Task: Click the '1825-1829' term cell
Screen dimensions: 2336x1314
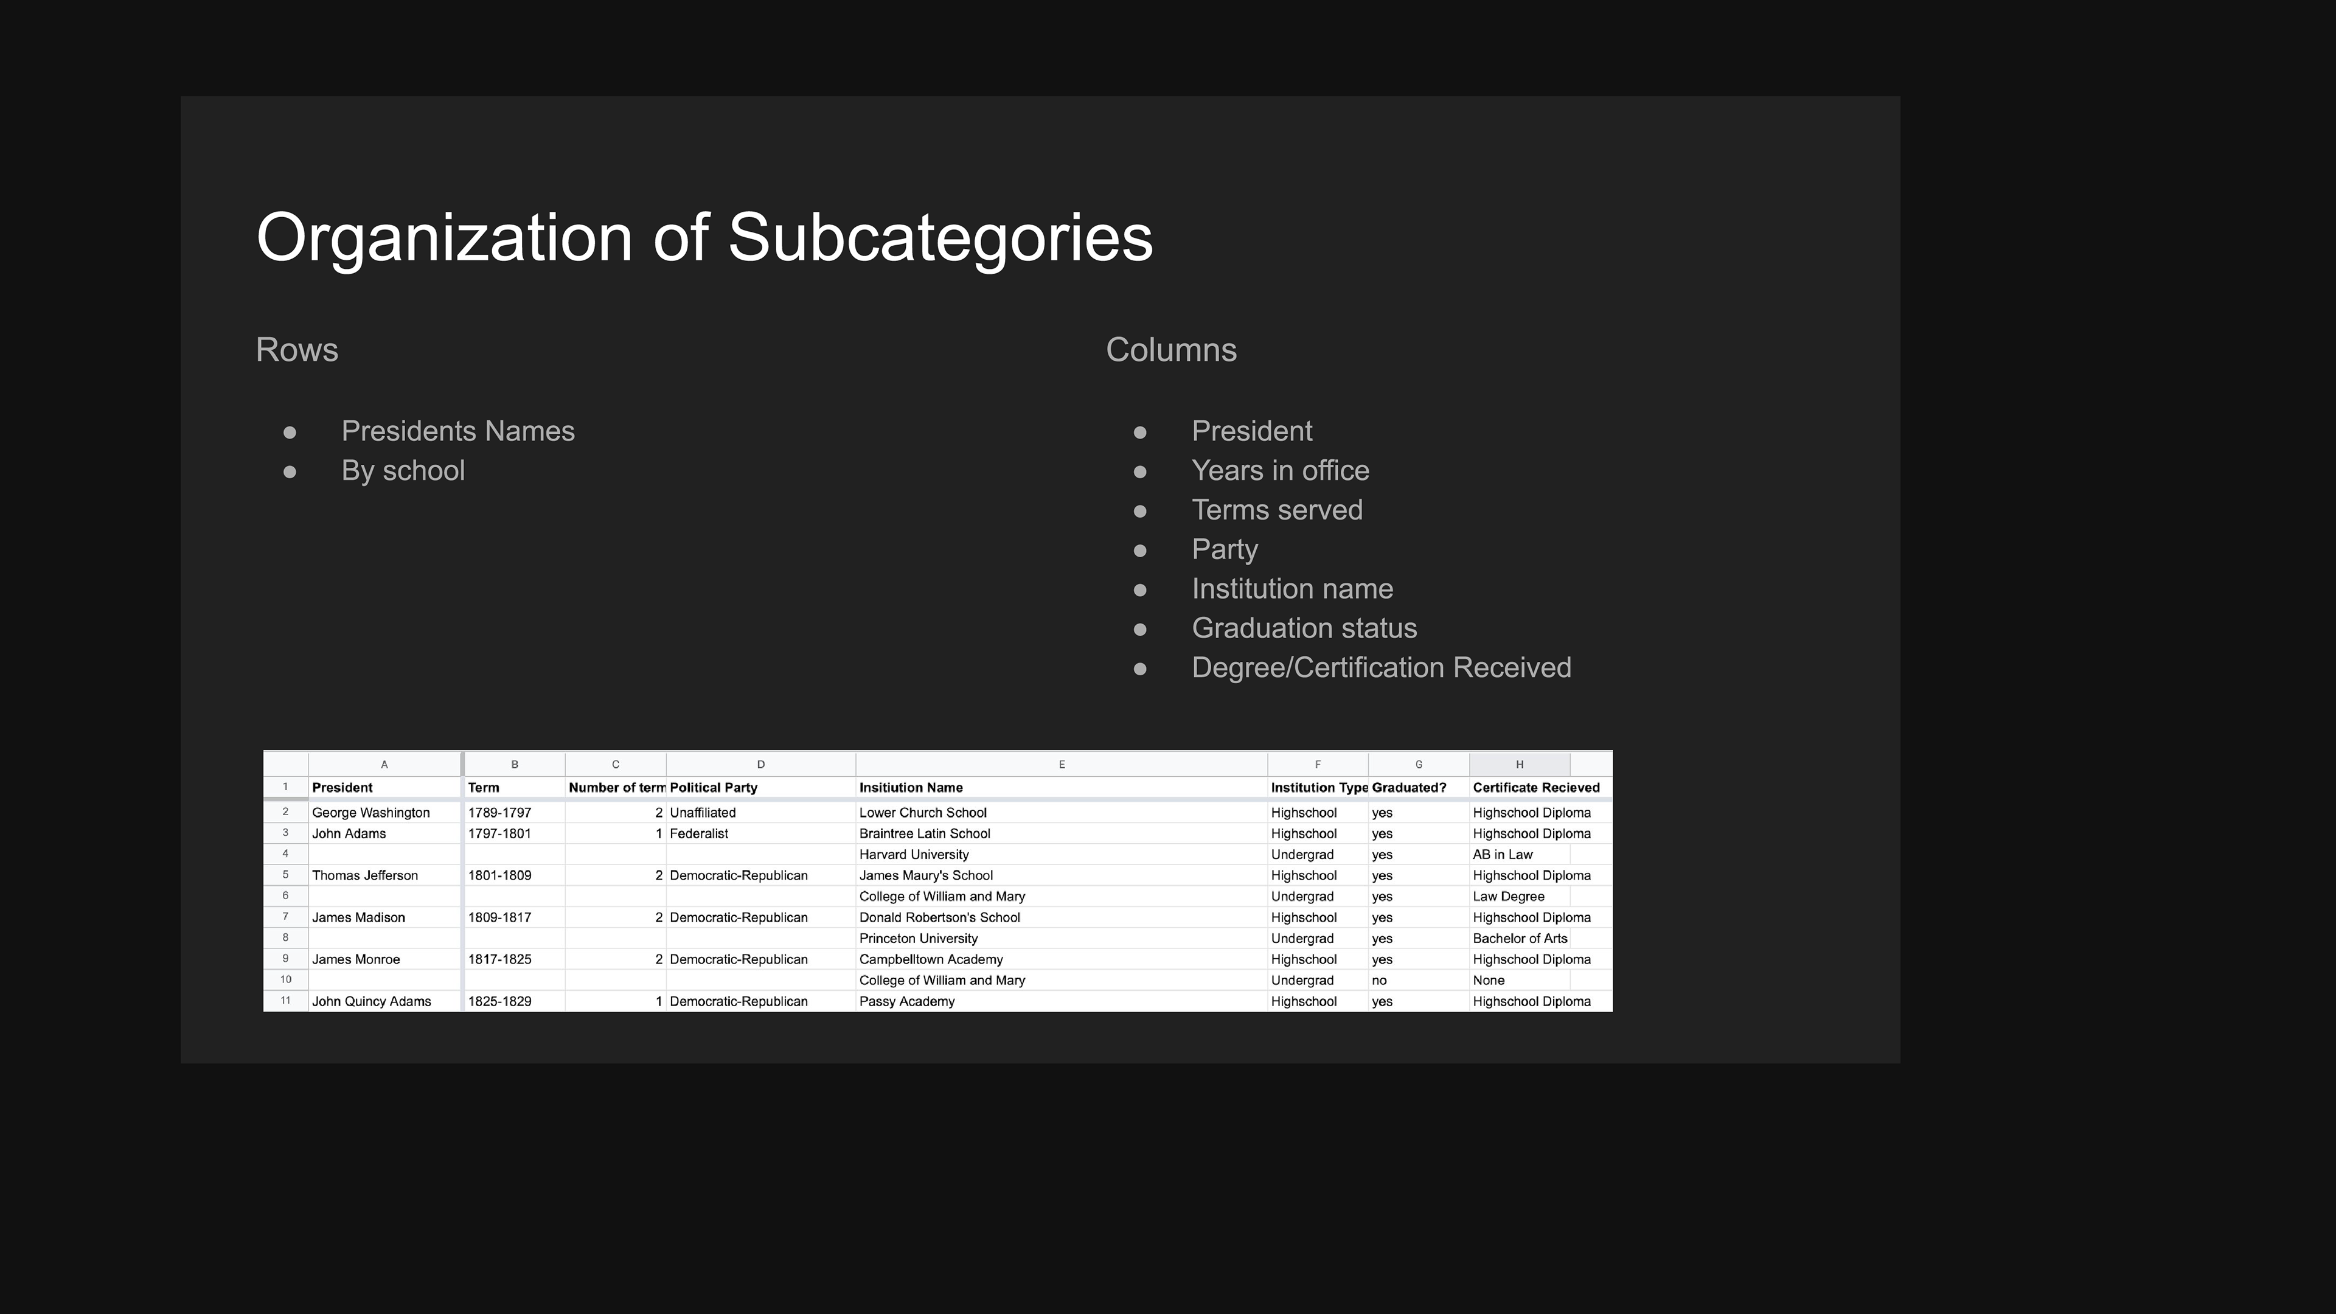Action: pos(515,1001)
